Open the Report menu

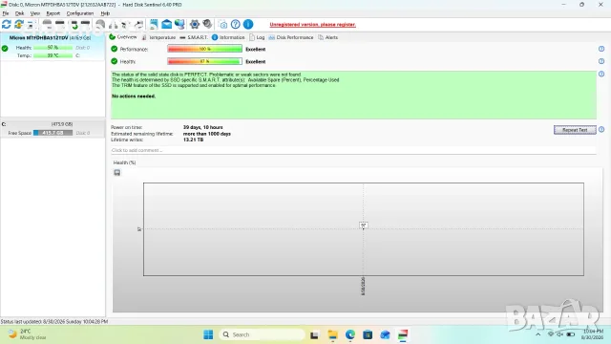click(x=53, y=13)
